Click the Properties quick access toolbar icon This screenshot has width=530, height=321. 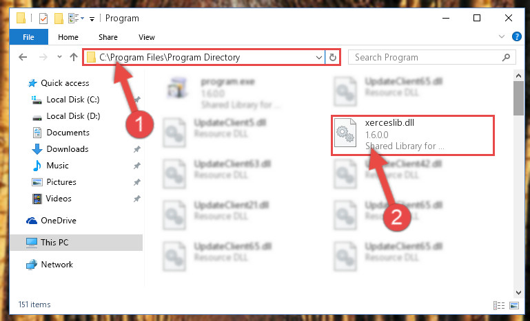tap(43, 18)
